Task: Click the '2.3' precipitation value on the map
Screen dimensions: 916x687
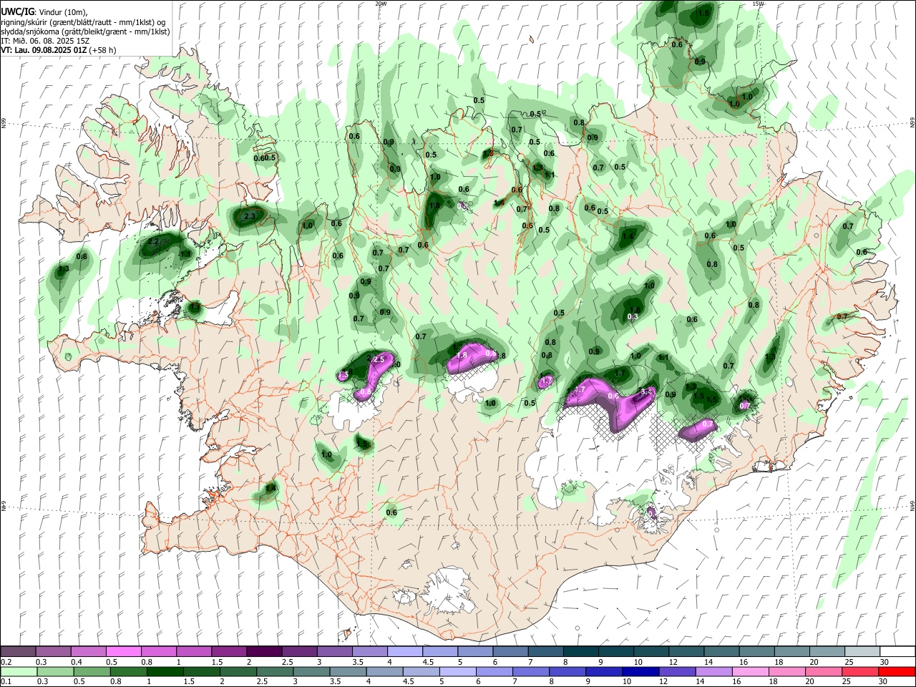Action: (250, 215)
